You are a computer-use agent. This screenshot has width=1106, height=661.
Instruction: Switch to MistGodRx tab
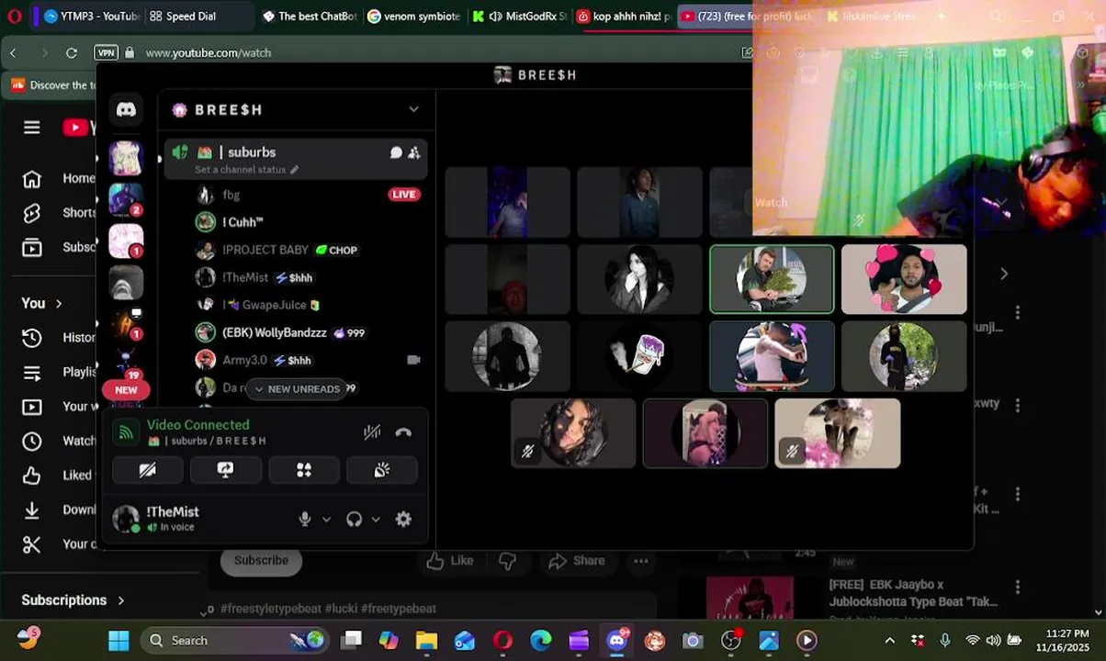520,17
